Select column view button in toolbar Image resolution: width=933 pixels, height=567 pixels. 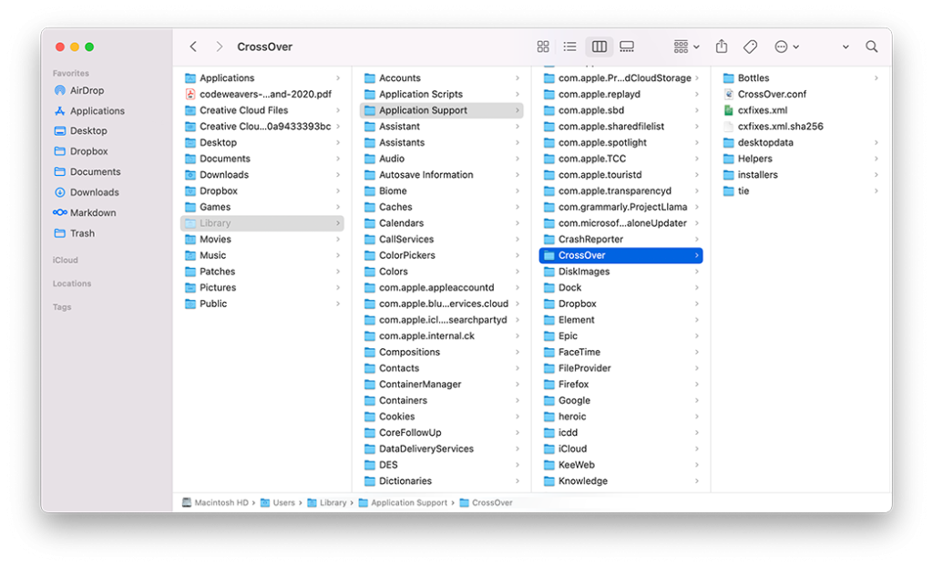(599, 46)
